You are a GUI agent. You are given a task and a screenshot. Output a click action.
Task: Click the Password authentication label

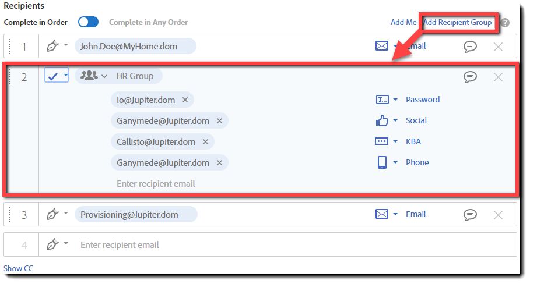click(x=423, y=100)
